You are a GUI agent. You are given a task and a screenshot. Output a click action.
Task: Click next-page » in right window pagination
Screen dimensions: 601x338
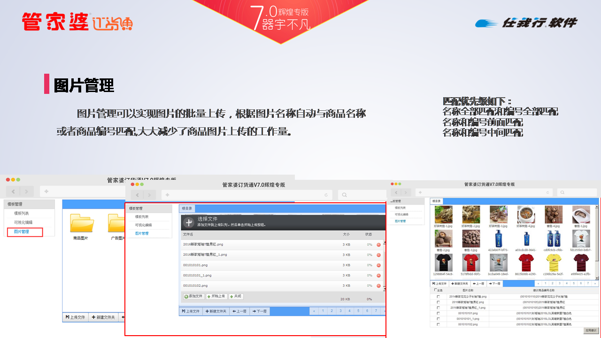coord(595,284)
